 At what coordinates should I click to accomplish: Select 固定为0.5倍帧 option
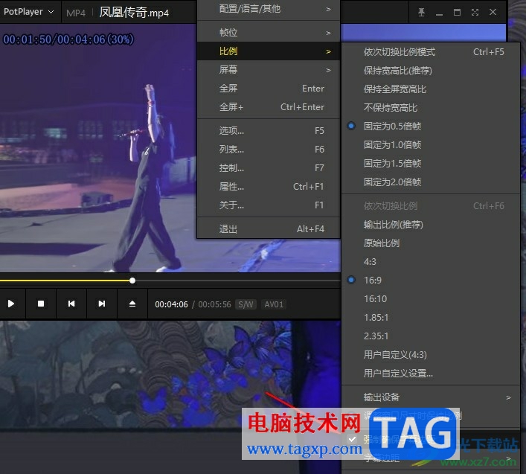431,126
